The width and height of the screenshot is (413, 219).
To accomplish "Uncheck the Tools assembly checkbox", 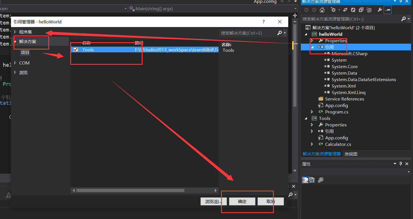I will (75, 49).
